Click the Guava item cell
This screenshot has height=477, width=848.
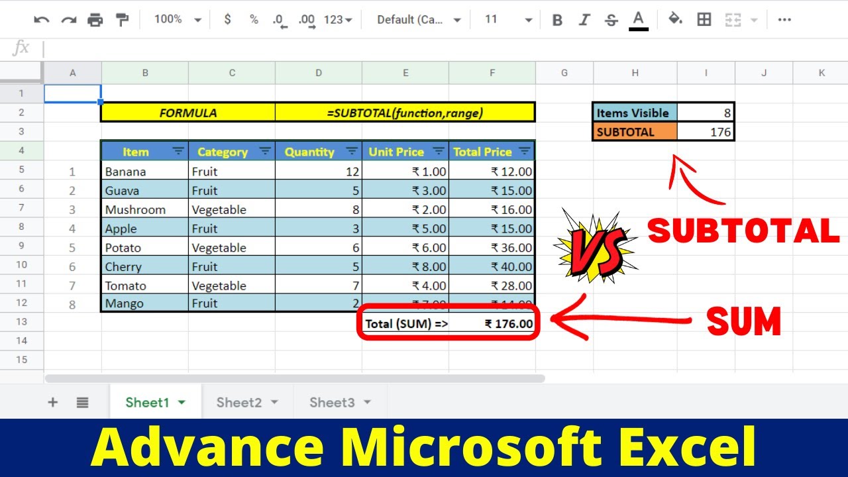[x=145, y=191]
